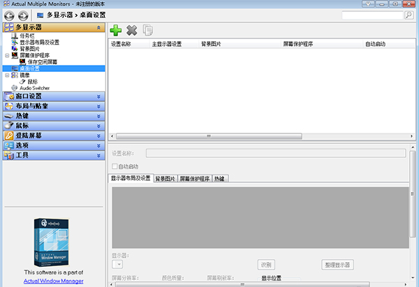Click the search magnifier icon
Viewport: 419px width, 287px height.
[409, 15]
